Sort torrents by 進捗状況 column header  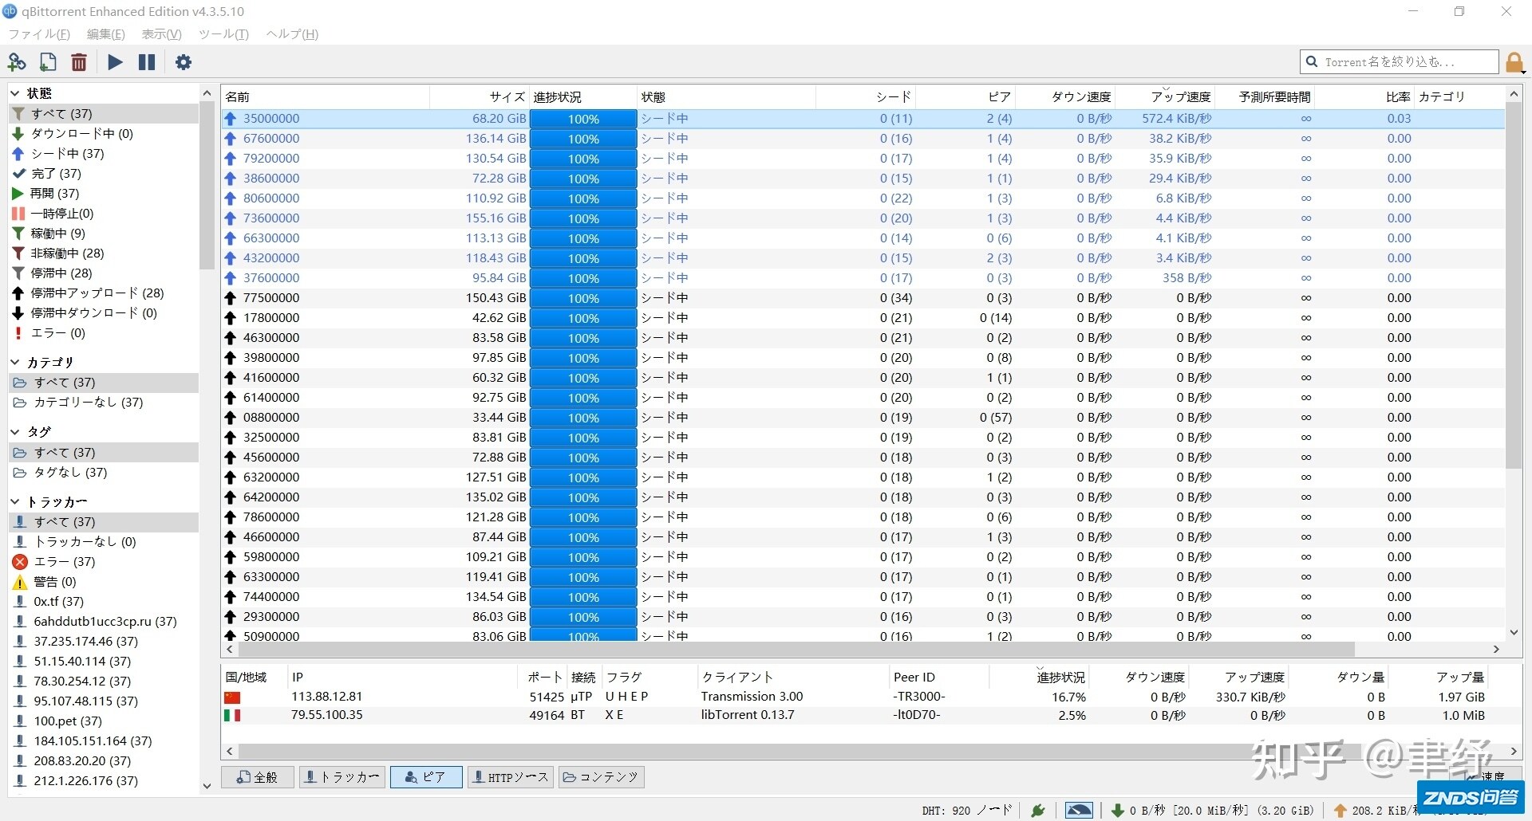[x=583, y=97]
